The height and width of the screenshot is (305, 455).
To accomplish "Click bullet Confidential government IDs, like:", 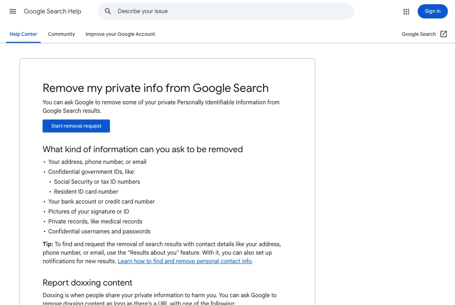I will [92, 172].
